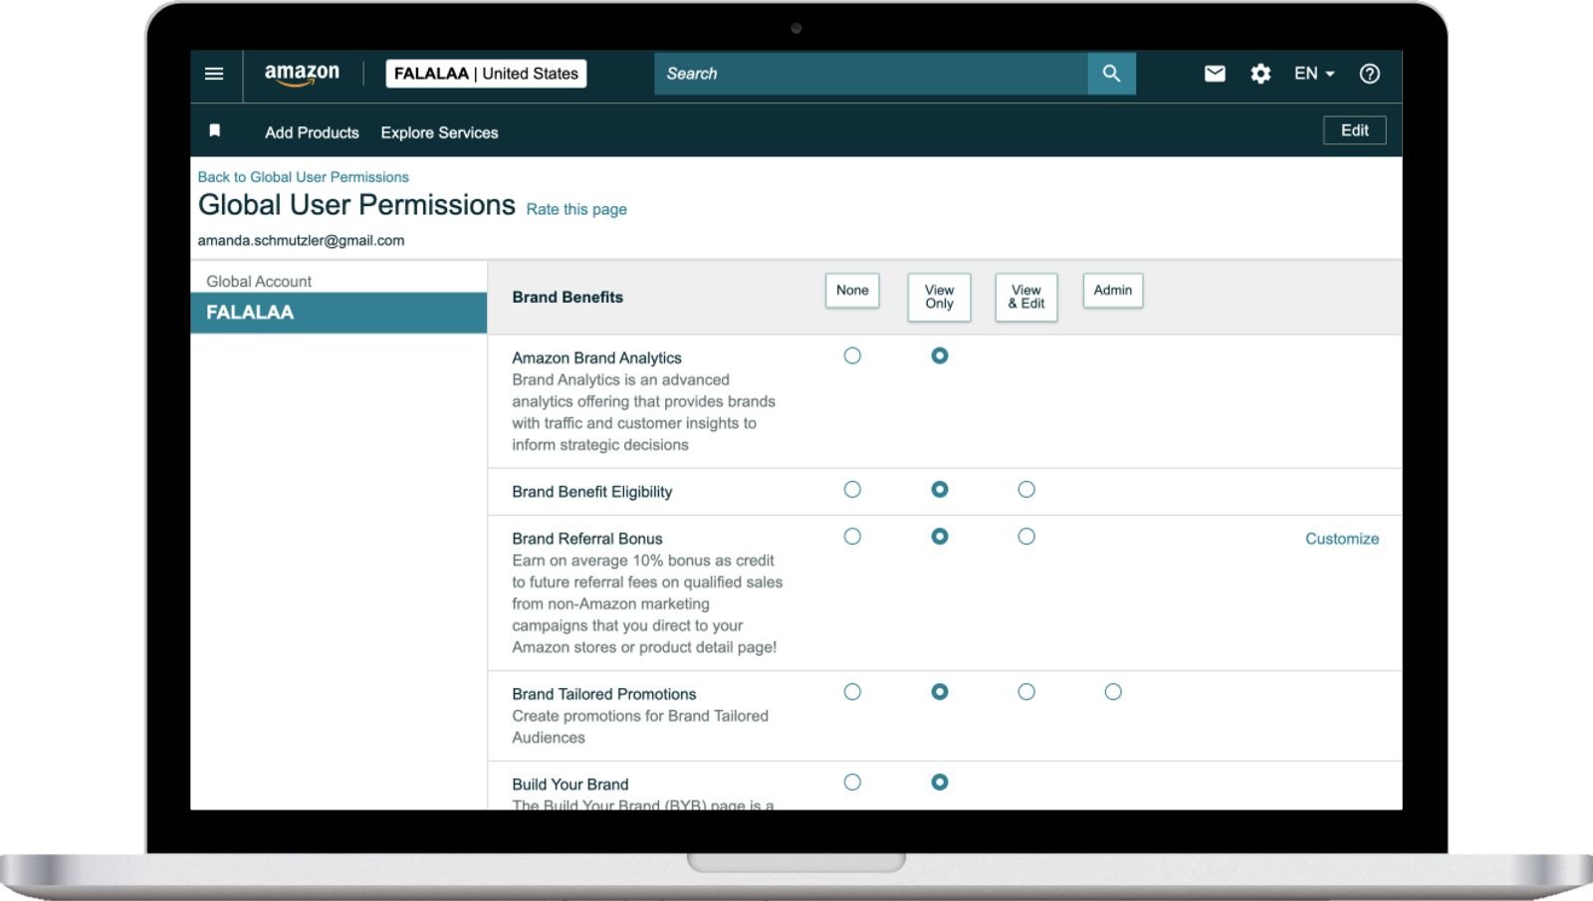This screenshot has width=1593, height=901.
Task: Open the EN language dropdown
Action: pos(1314,74)
